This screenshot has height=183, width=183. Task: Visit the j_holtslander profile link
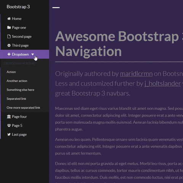163,83
